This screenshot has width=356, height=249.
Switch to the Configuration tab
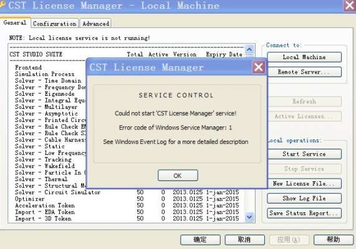[55, 24]
